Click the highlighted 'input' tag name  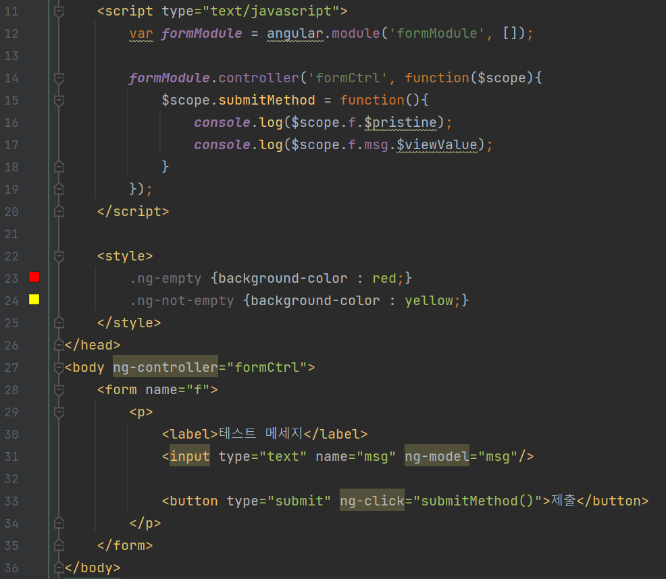tap(189, 456)
